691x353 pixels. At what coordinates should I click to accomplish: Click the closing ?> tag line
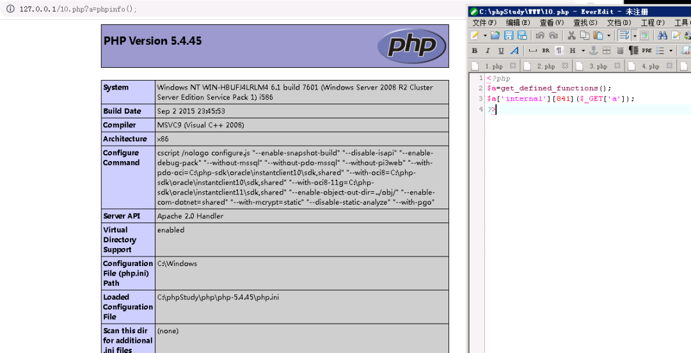[x=491, y=109]
